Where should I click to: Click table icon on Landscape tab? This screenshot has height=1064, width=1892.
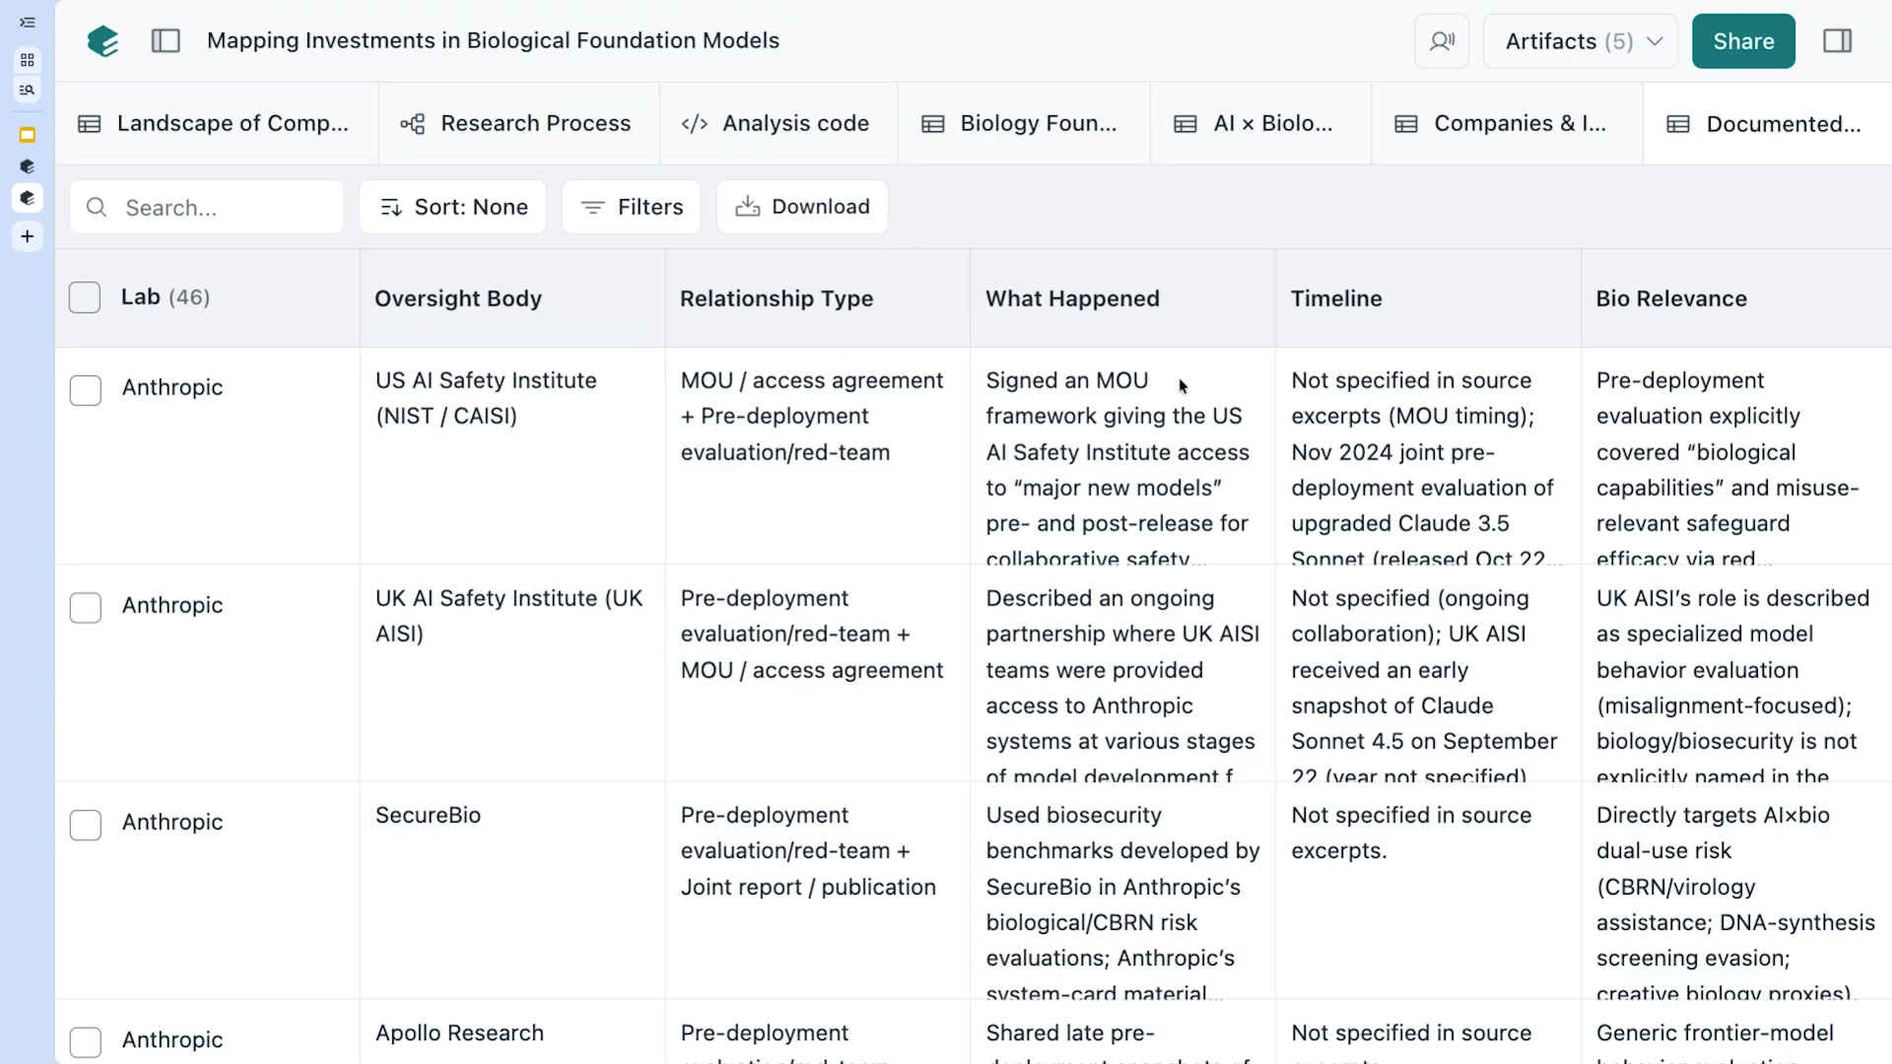point(90,124)
